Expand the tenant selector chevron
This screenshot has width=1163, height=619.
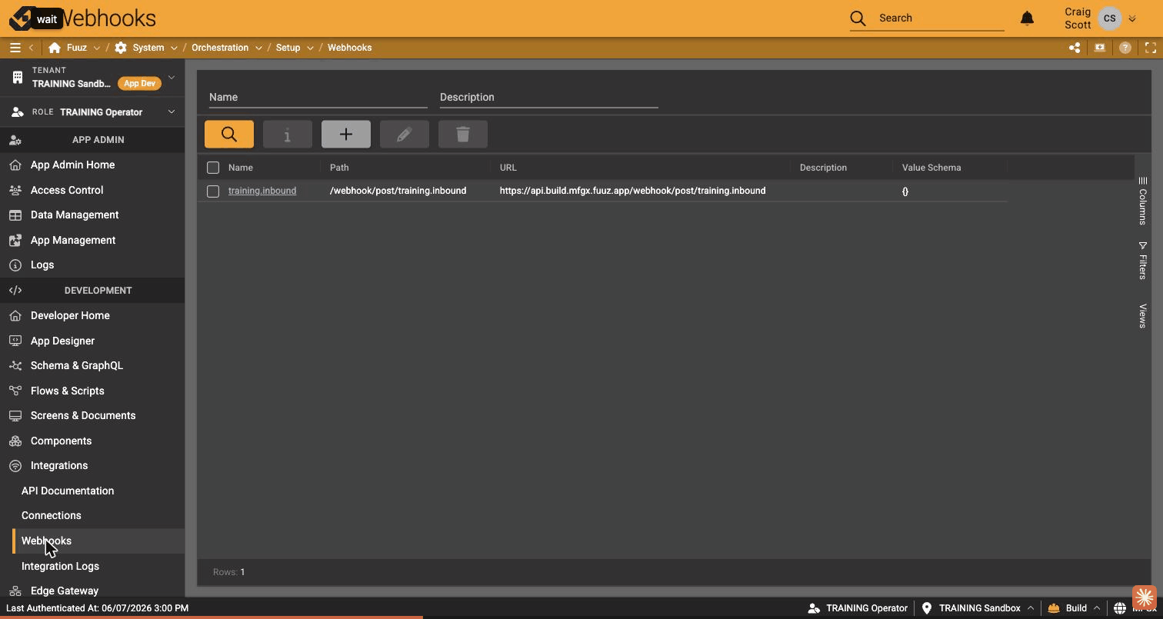click(x=172, y=77)
